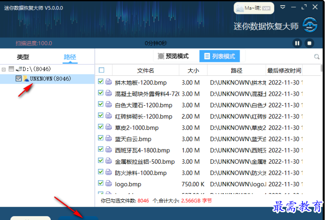Select the 类型 tab

click(x=23, y=57)
